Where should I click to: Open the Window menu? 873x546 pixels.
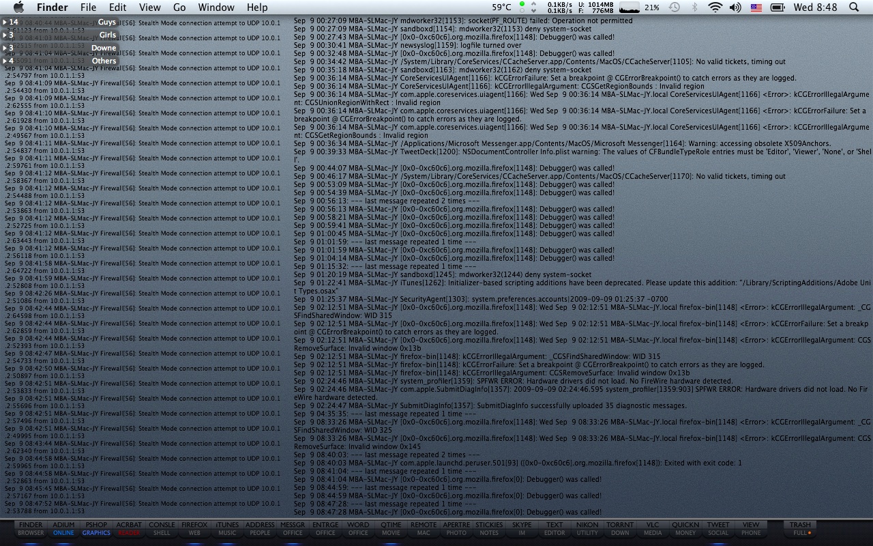click(216, 8)
